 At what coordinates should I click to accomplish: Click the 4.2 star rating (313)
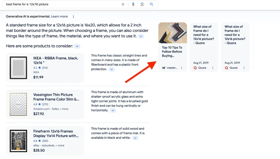point(41,68)
